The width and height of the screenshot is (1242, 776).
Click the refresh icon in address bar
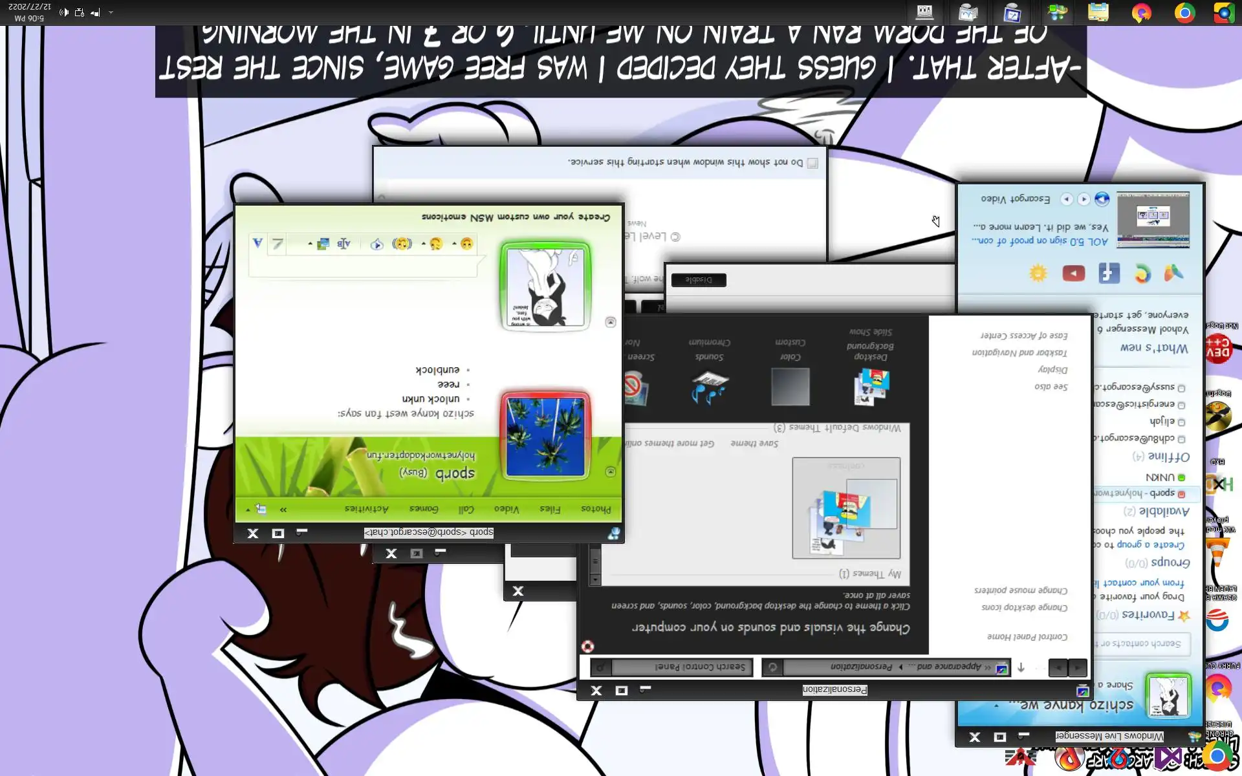click(x=772, y=667)
